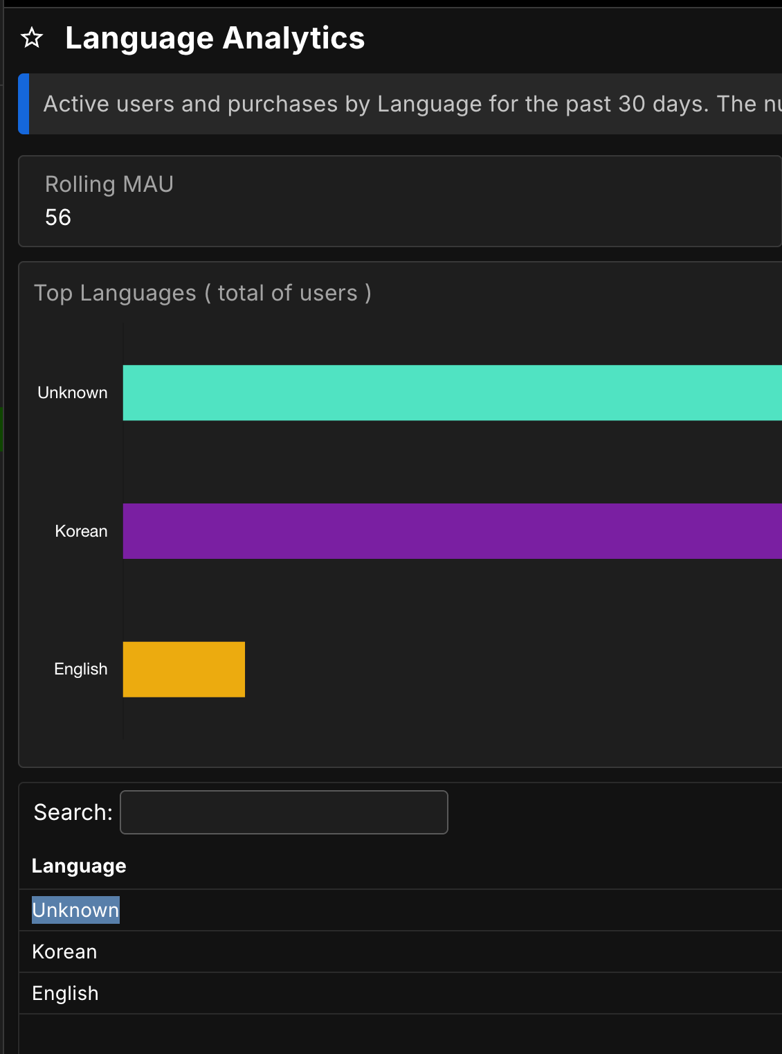Select the English row in the table

(65, 993)
